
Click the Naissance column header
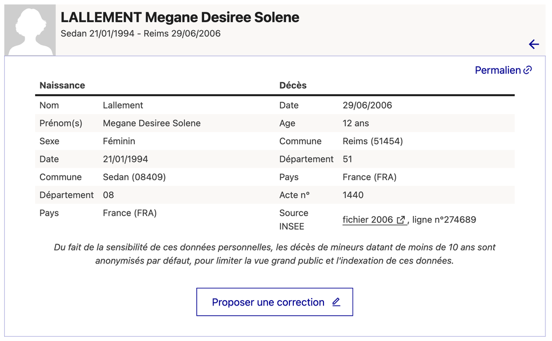click(x=63, y=86)
